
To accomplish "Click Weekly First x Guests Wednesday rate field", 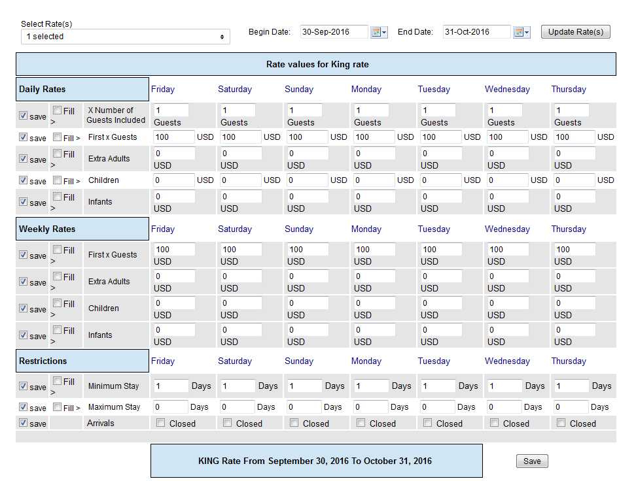I will click(x=508, y=249).
